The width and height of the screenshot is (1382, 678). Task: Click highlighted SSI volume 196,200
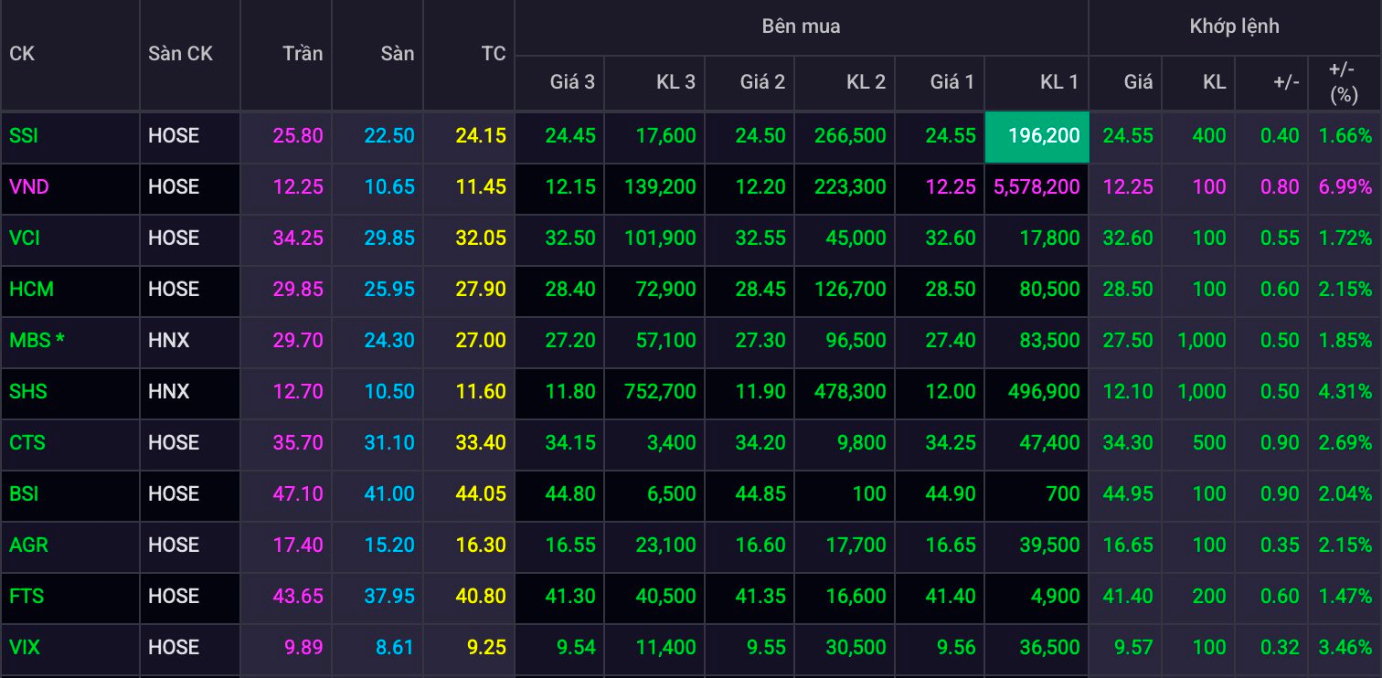pyautogui.click(x=1036, y=136)
